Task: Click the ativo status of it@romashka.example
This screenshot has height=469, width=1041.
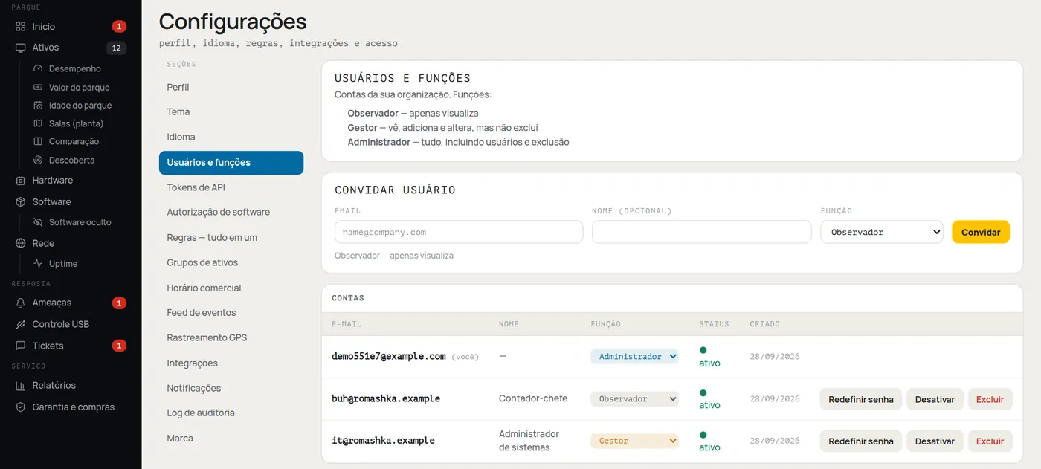Action: tap(709, 441)
